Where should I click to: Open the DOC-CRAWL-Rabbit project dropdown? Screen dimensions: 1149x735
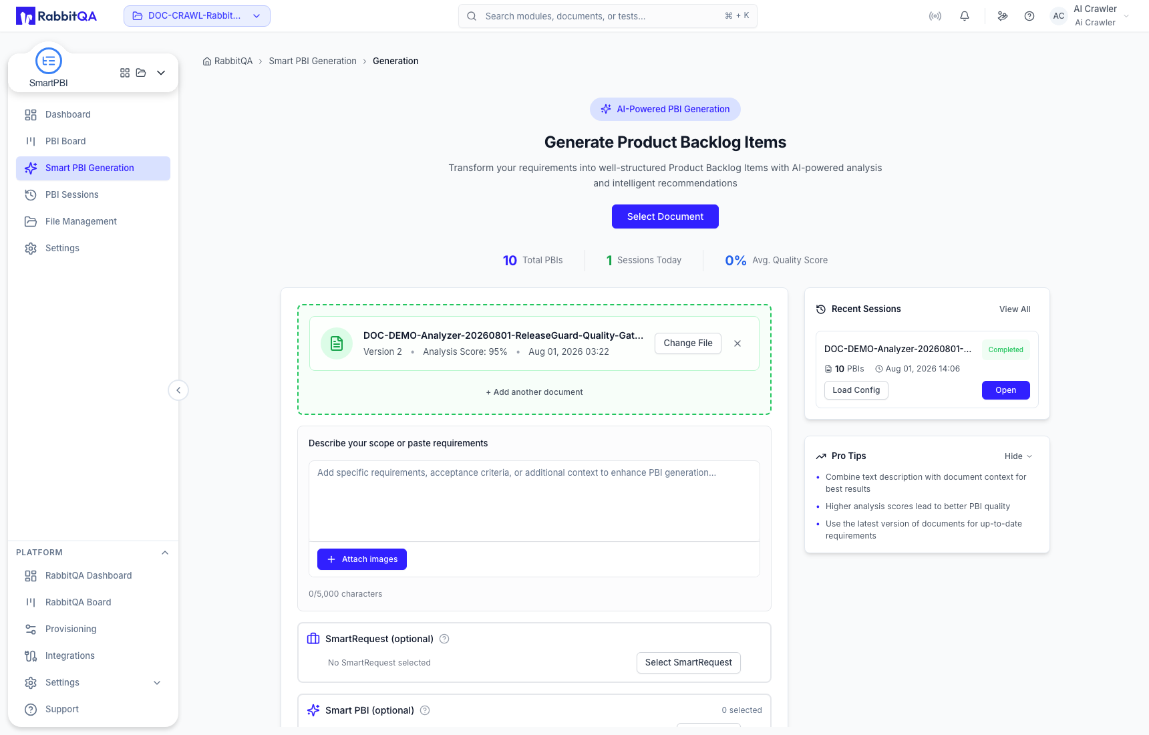coord(197,16)
